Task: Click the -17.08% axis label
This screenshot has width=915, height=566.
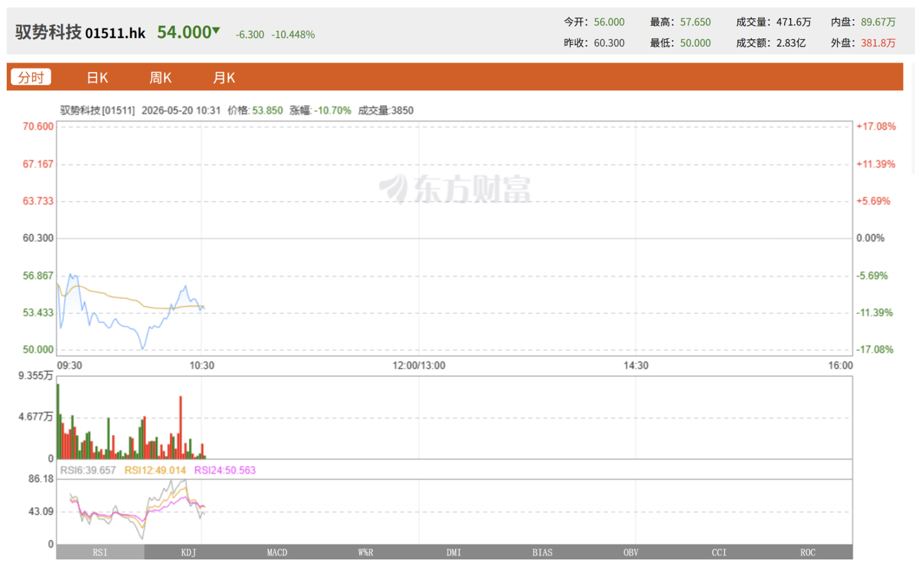Action: click(x=875, y=350)
